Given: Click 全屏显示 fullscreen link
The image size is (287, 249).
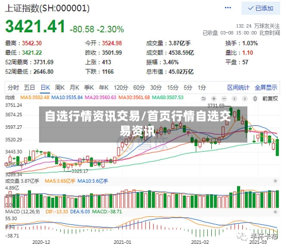Looking at the screenshot, I should coord(266,87).
